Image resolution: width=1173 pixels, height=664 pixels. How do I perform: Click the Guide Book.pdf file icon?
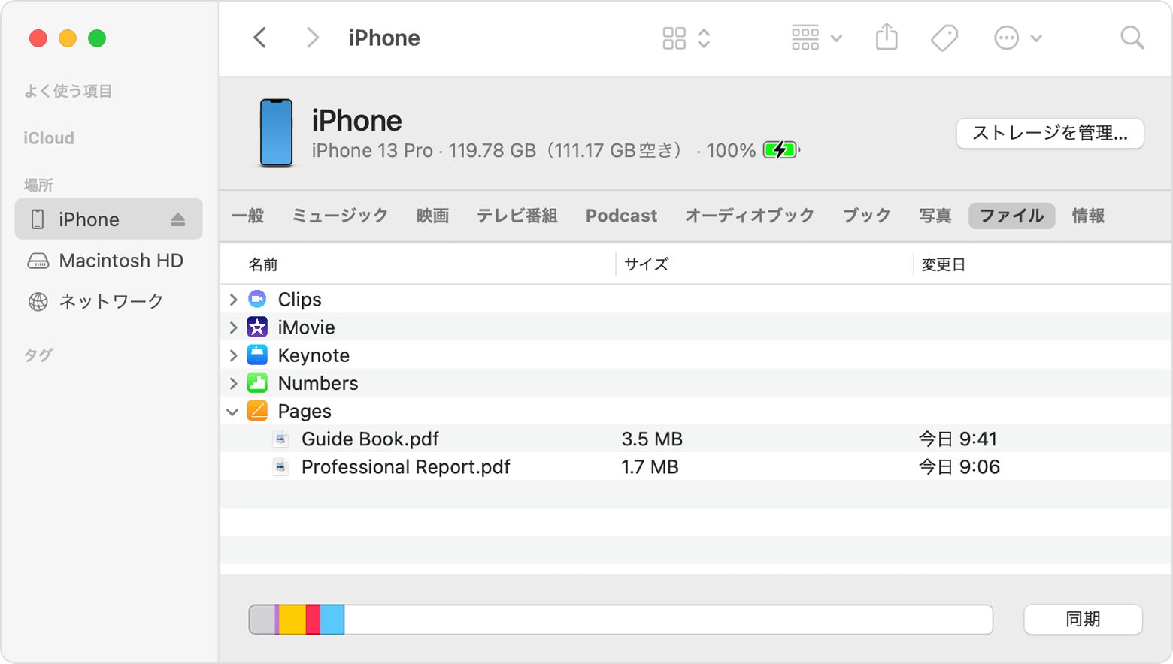pos(281,439)
